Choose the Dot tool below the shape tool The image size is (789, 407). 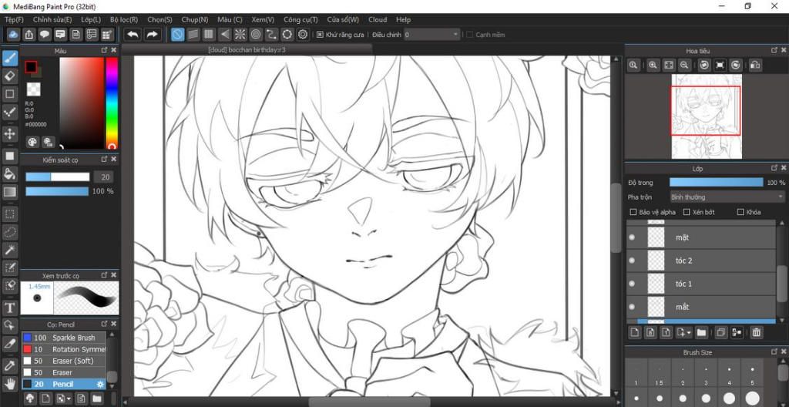coord(9,111)
